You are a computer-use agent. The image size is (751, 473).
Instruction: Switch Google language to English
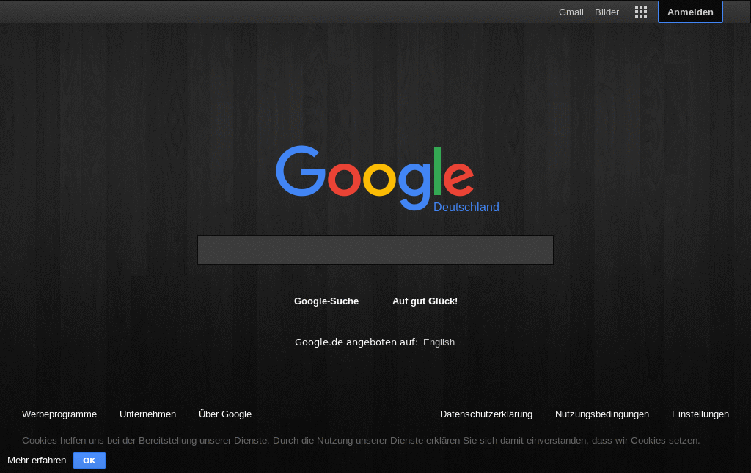[439, 342]
